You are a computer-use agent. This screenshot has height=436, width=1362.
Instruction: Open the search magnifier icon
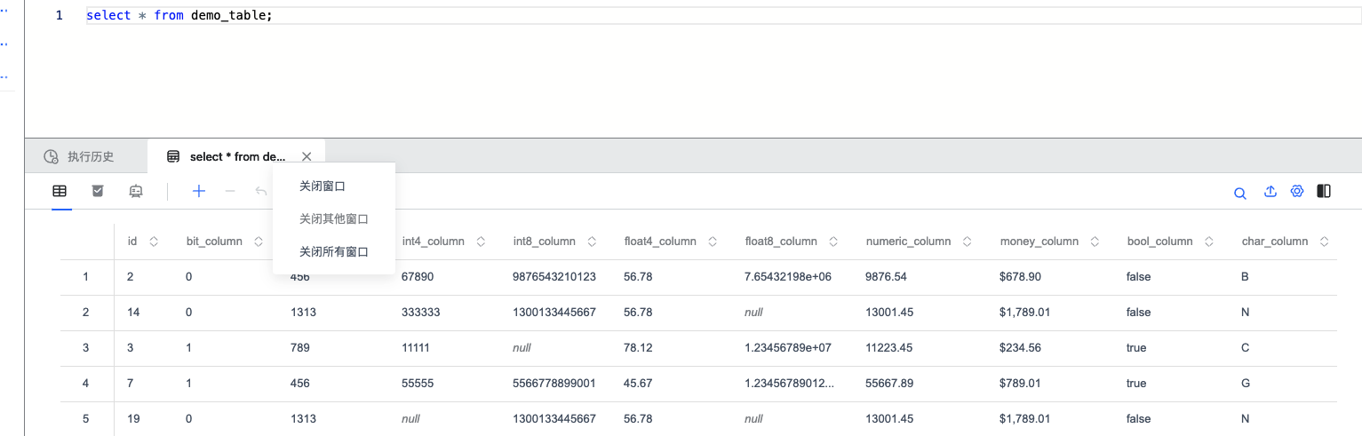point(1240,193)
